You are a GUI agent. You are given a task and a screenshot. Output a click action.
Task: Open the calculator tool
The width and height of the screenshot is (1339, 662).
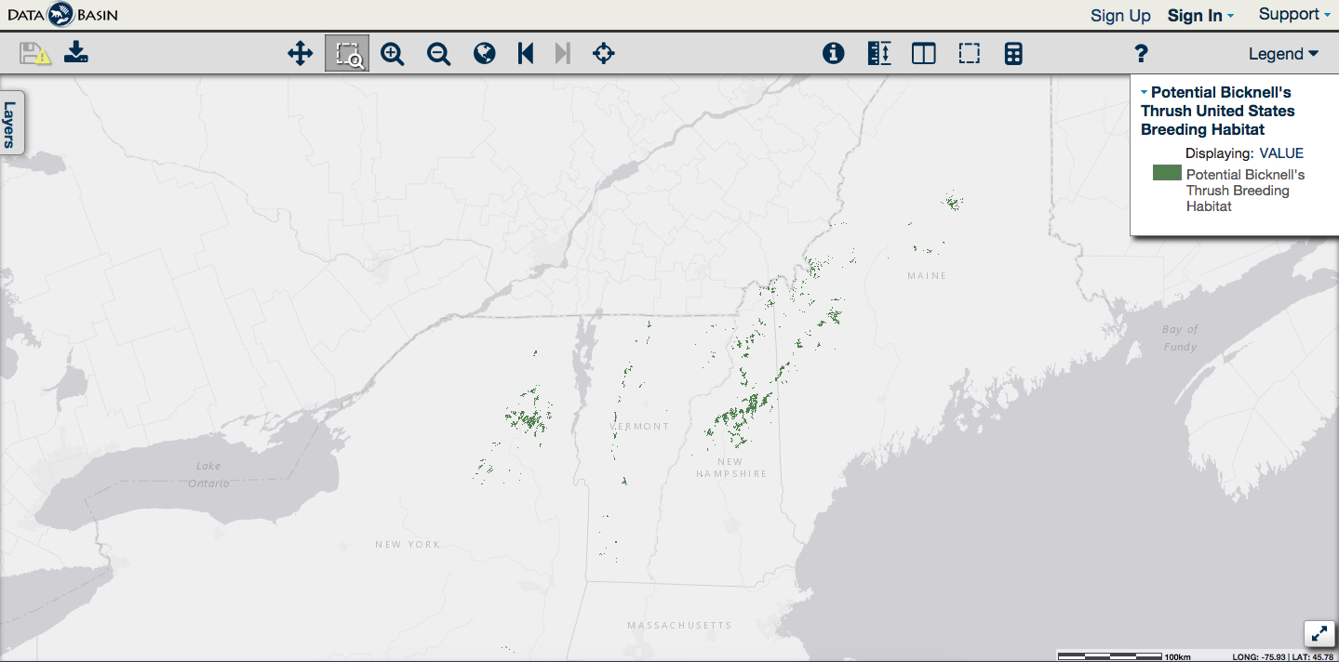click(x=1014, y=54)
